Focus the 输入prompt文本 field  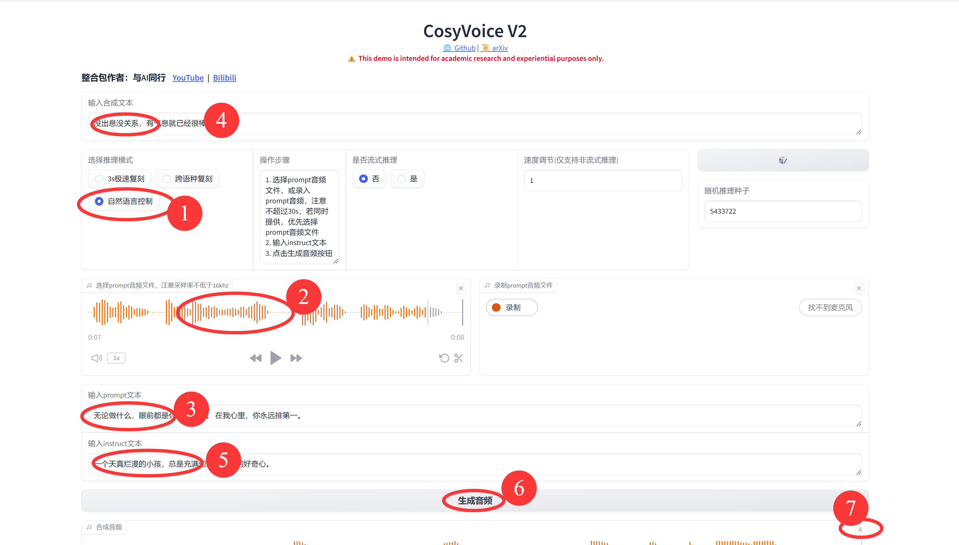click(x=475, y=416)
